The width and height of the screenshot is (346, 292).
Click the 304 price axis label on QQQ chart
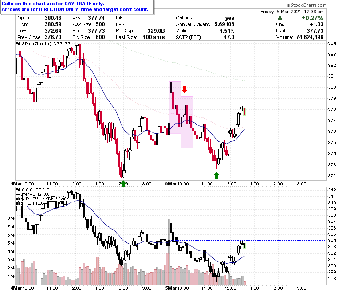pyautogui.click(x=332, y=240)
